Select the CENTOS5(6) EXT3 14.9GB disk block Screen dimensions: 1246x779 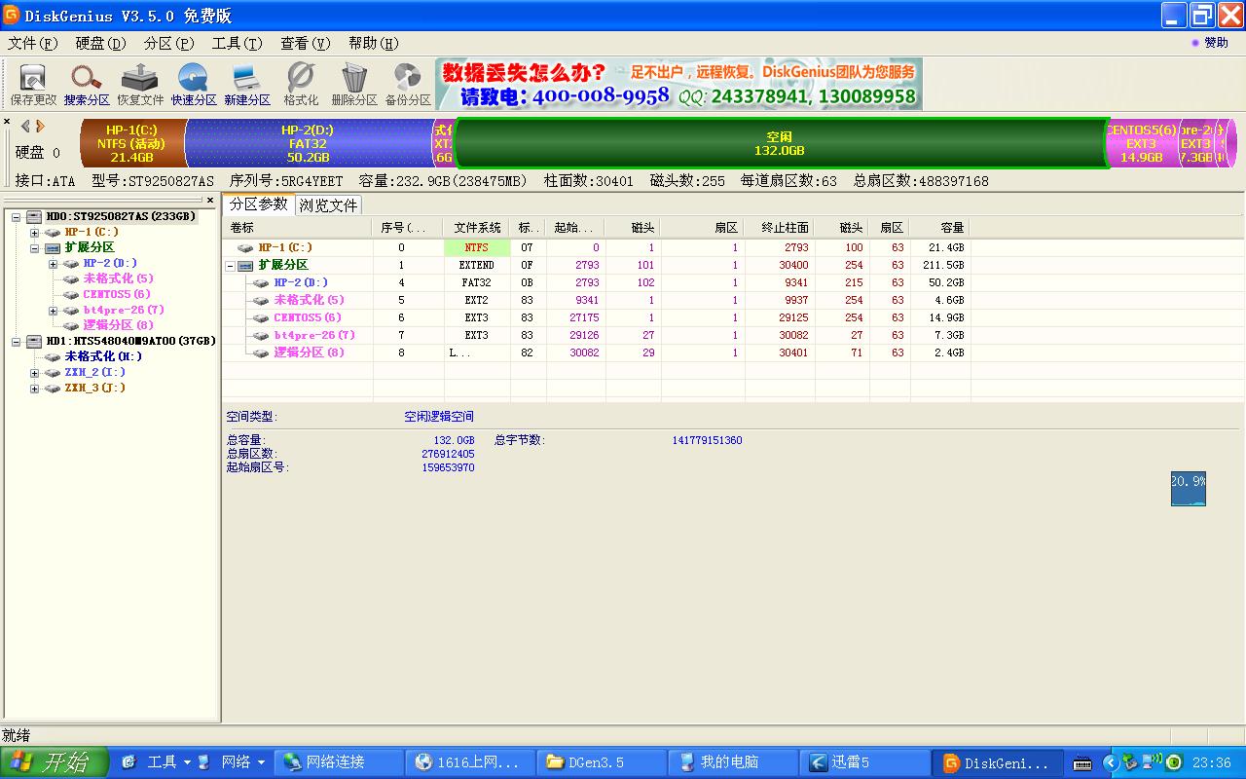coord(1141,143)
